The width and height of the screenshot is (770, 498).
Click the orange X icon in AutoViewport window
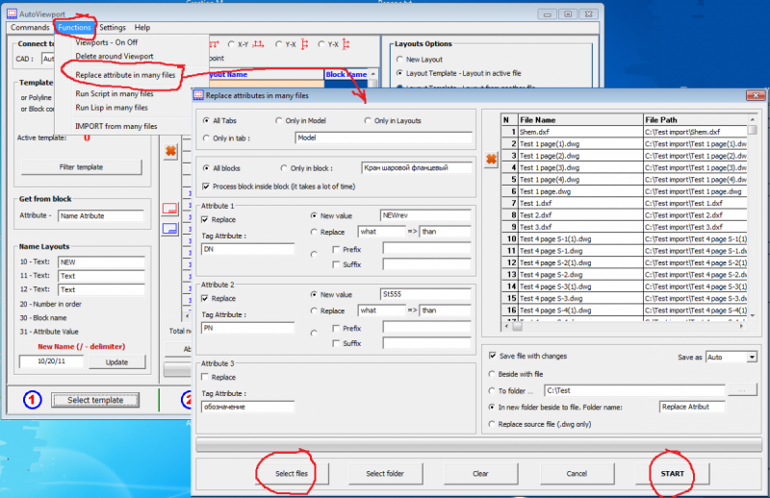tap(170, 150)
